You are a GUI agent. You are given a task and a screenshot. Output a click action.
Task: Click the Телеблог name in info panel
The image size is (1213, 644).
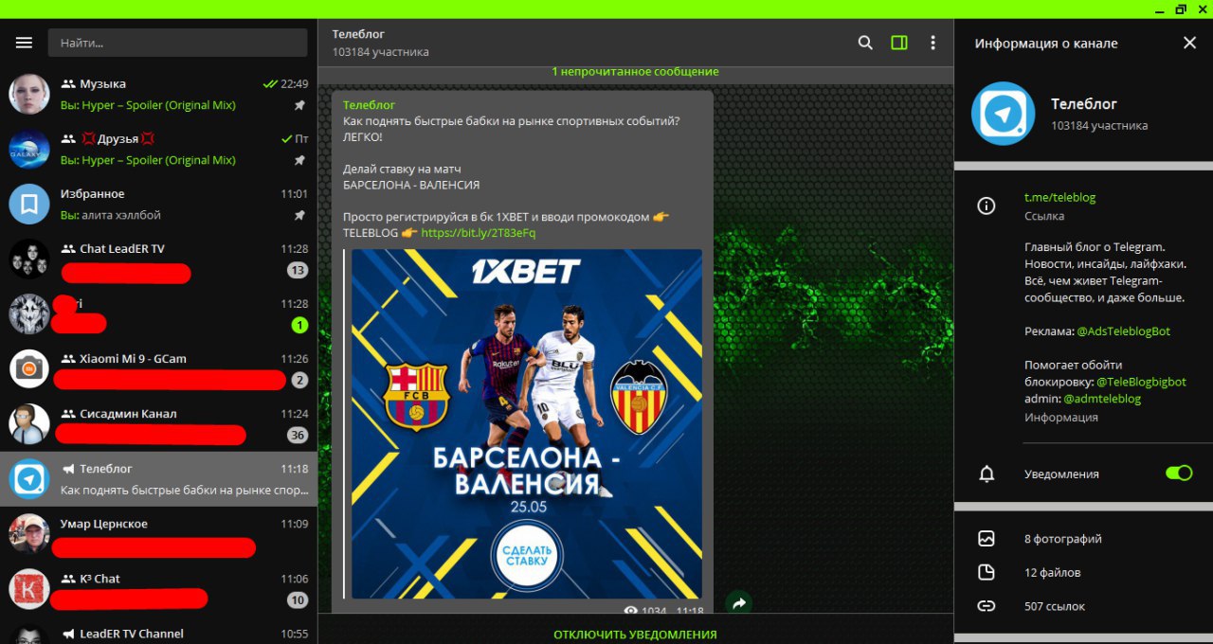pyautogui.click(x=1084, y=104)
